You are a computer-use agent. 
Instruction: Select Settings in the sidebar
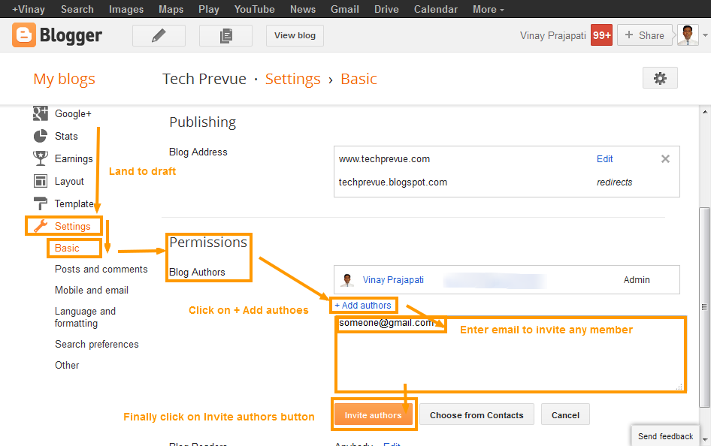pyautogui.click(x=73, y=226)
